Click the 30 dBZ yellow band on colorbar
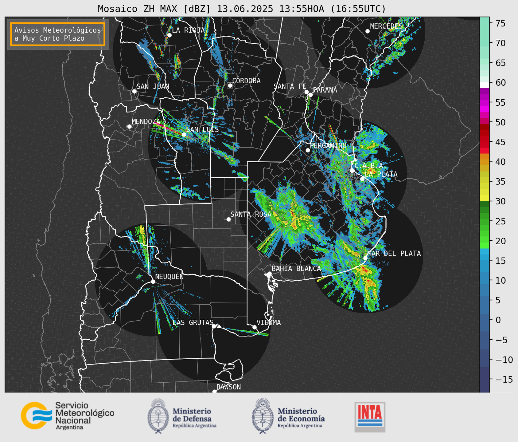The image size is (518, 442). click(x=485, y=198)
